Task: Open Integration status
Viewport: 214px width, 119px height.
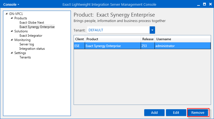Action: 32,49
